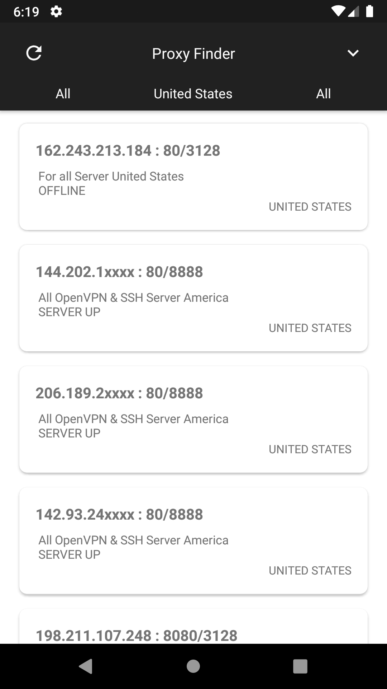The width and height of the screenshot is (387, 689).
Task: Tap the battery status icon
Action: click(x=370, y=11)
